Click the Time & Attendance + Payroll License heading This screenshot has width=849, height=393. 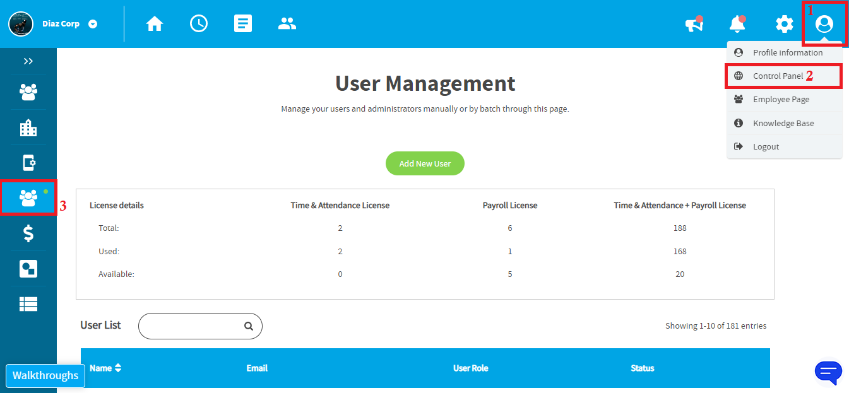click(680, 206)
